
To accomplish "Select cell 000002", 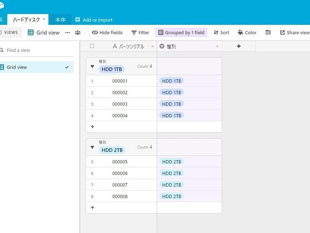I will coord(120,93).
